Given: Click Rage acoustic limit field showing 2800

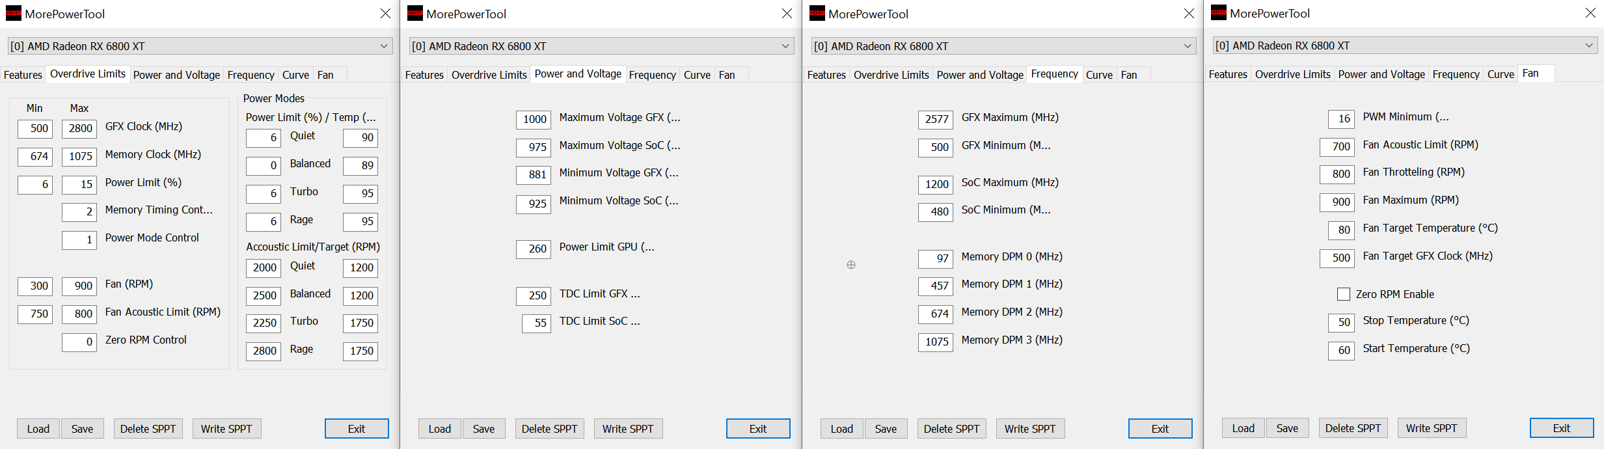Looking at the screenshot, I should click(x=264, y=351).
